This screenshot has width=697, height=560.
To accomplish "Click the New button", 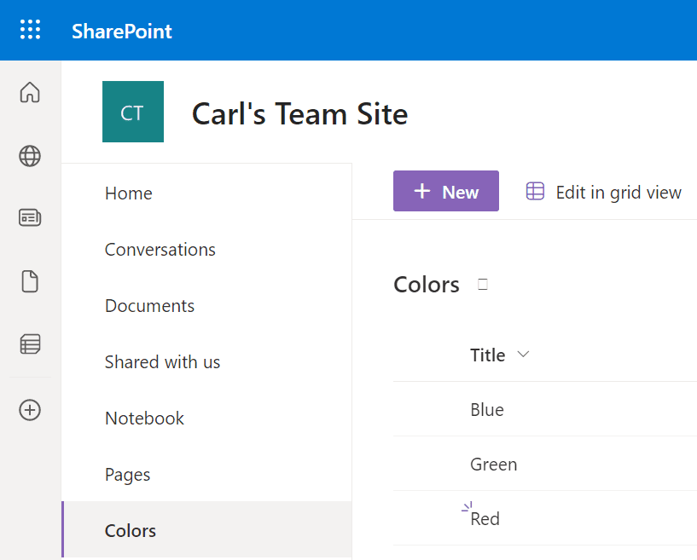I will (x=446, y=191).
